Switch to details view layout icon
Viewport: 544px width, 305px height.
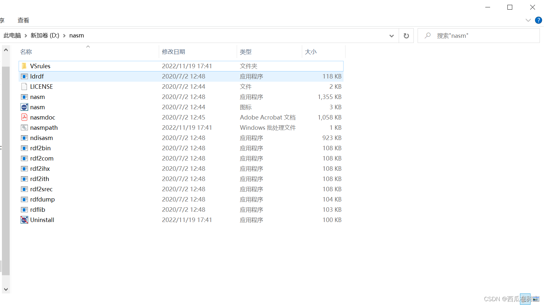click(x=525, y=299)
